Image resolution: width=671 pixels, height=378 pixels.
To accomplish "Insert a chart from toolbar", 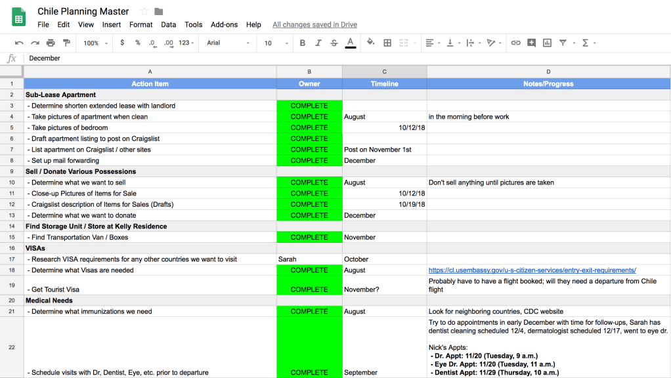I will click(x=547, y=43).
